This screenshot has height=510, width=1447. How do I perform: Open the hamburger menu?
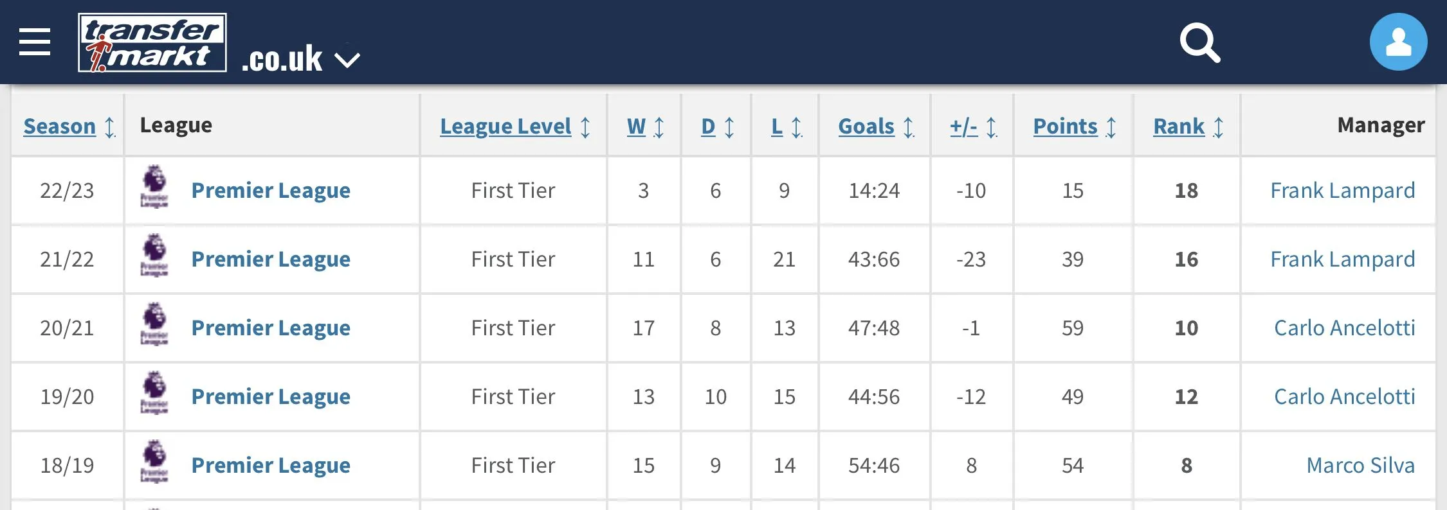click(35, 42)
